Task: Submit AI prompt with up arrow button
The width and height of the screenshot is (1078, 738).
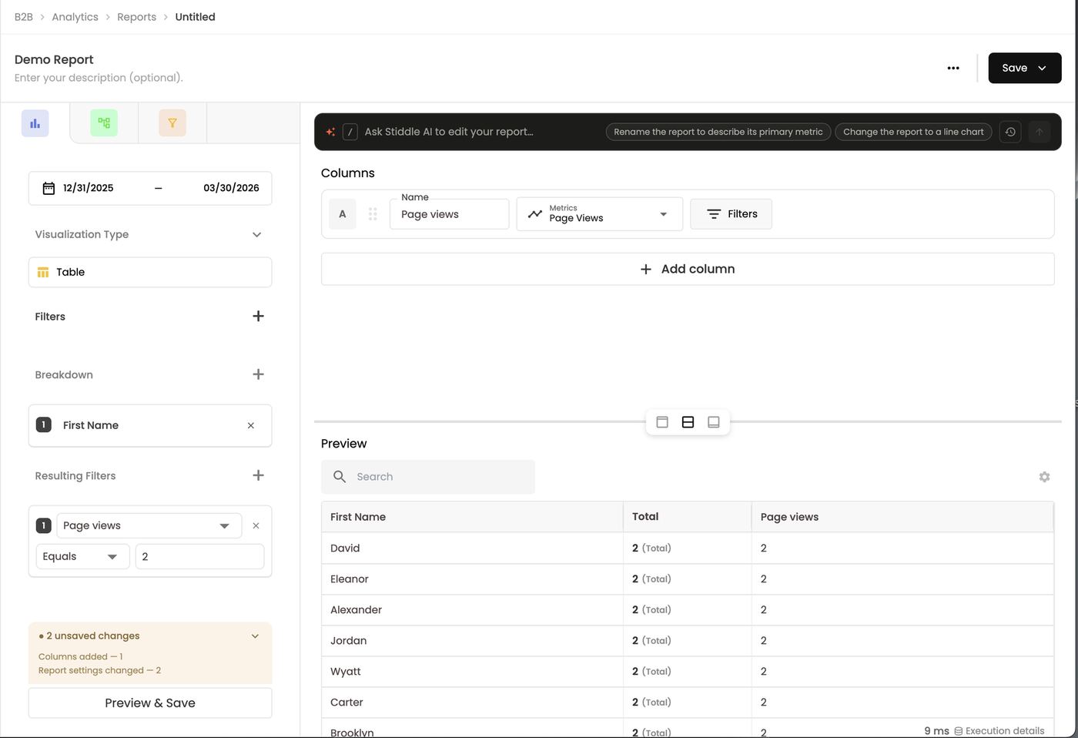Action: pyautogui.click(x=1039, y=132)
